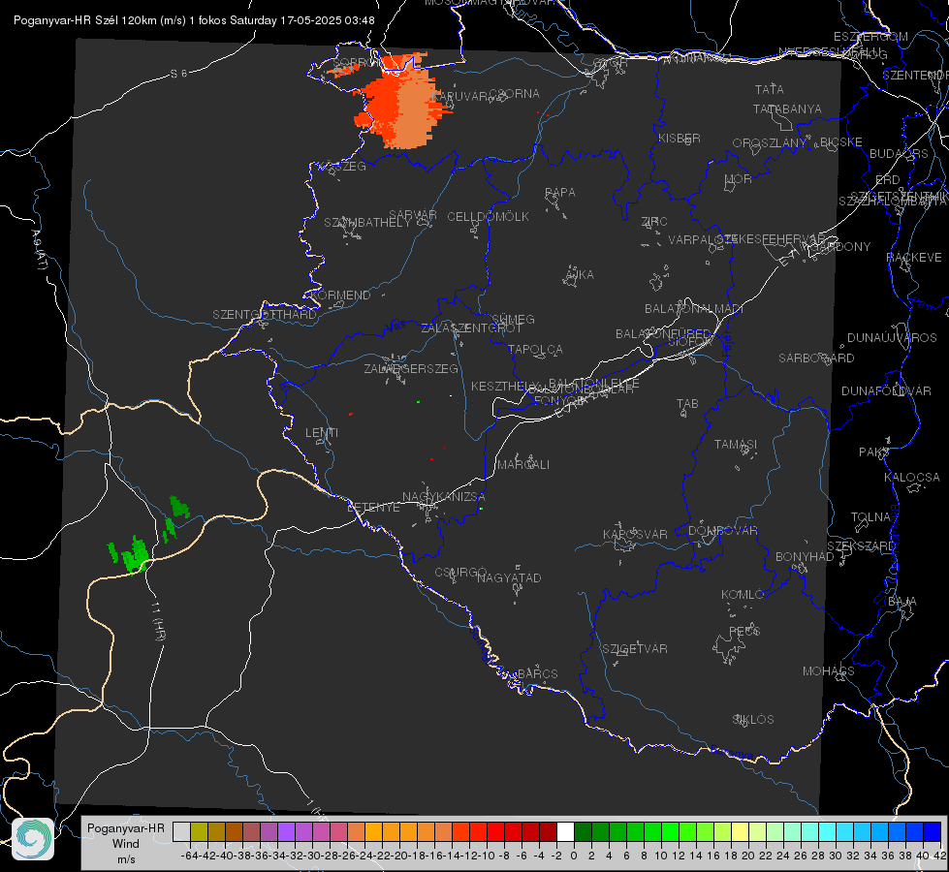Click the 'CSORNA' city label

(x=515, y=94)
